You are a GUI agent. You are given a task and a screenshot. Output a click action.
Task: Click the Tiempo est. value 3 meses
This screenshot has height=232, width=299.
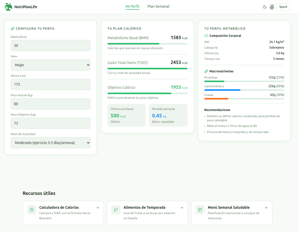point(278,59)
